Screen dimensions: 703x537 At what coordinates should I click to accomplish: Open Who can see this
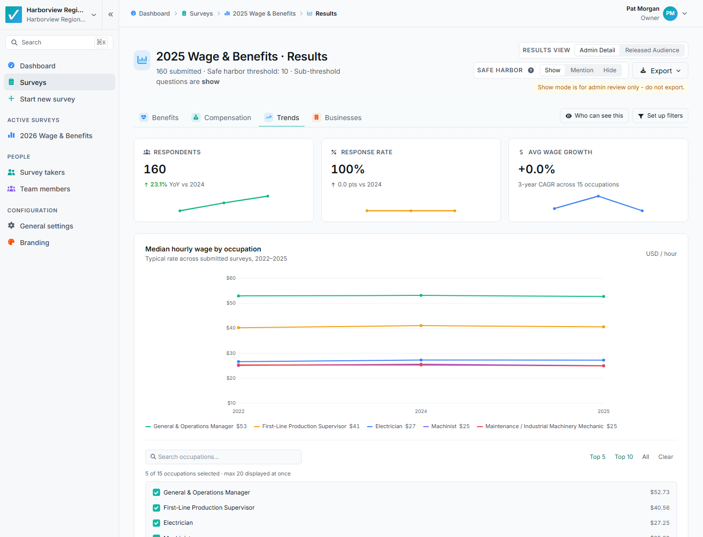tap(594, 116)
